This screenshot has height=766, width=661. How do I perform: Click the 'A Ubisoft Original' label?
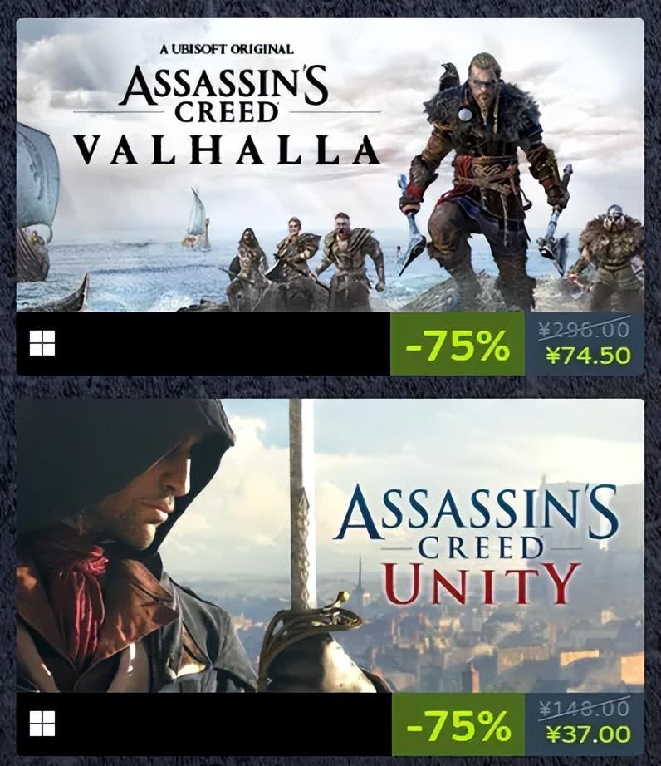[x=227, y=49]
